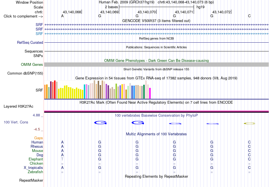Open the H3K27Ac Mark track title
Screen dimensions: 269x187
coord(156,103)
